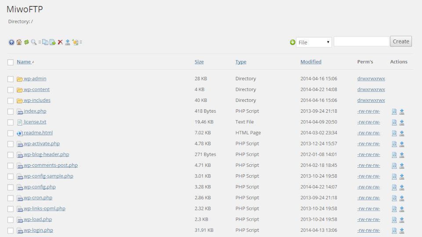Download wp-config.php icon
422x237 pixels.
coord(402,187)
